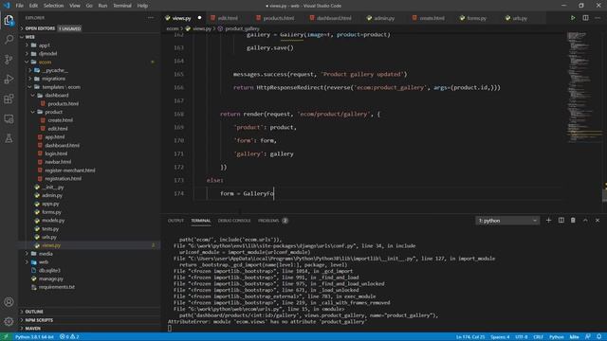Open the Source Control view
607x341 pixels.
tap(9, 59)
